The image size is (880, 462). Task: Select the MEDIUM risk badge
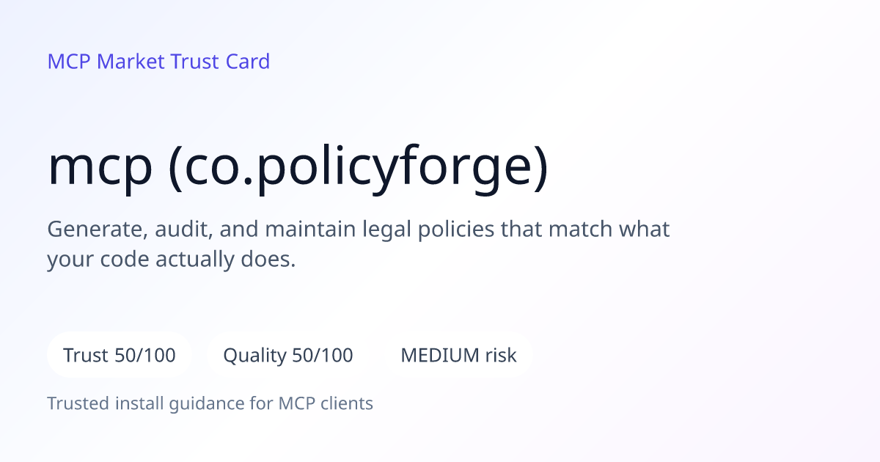click(458, 356)
